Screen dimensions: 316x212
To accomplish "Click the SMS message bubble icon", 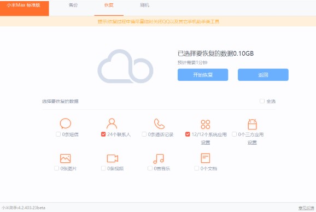I will [66, 123].
